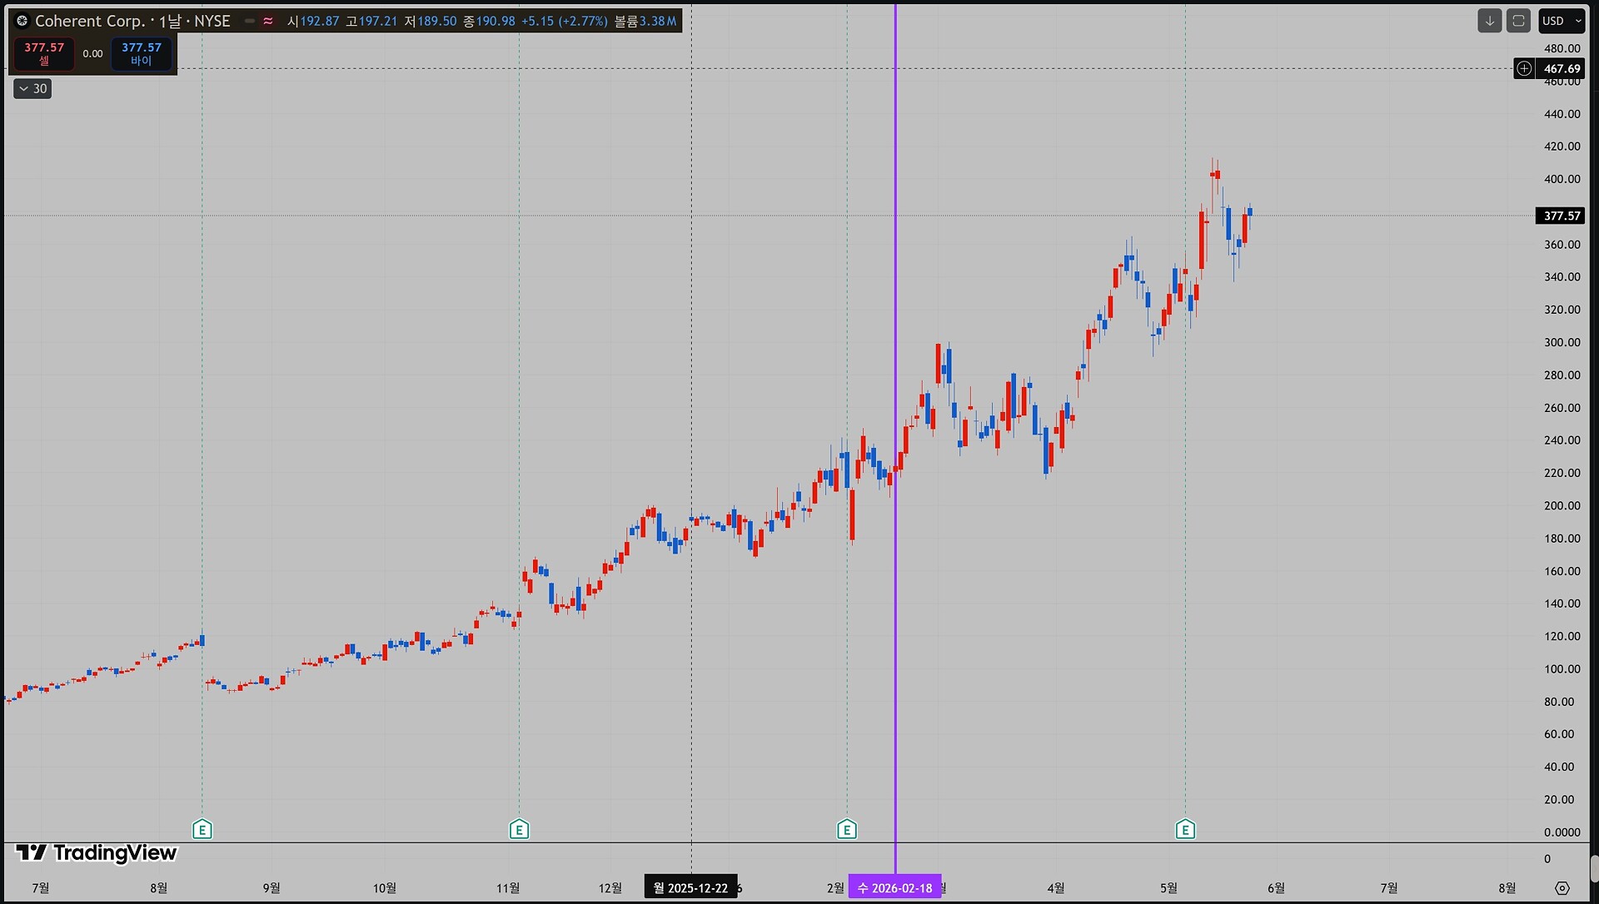This screenshot has width=1599, height=904.
Task: Click the 저 189.50 low value
Action: [431, 21]
